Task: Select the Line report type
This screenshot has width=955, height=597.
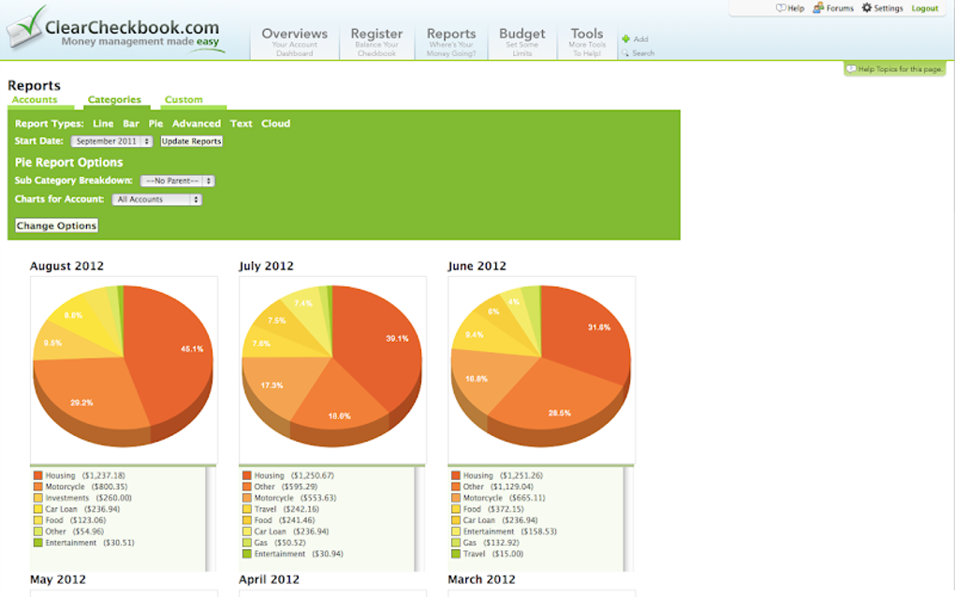Action: pos(103,124)
